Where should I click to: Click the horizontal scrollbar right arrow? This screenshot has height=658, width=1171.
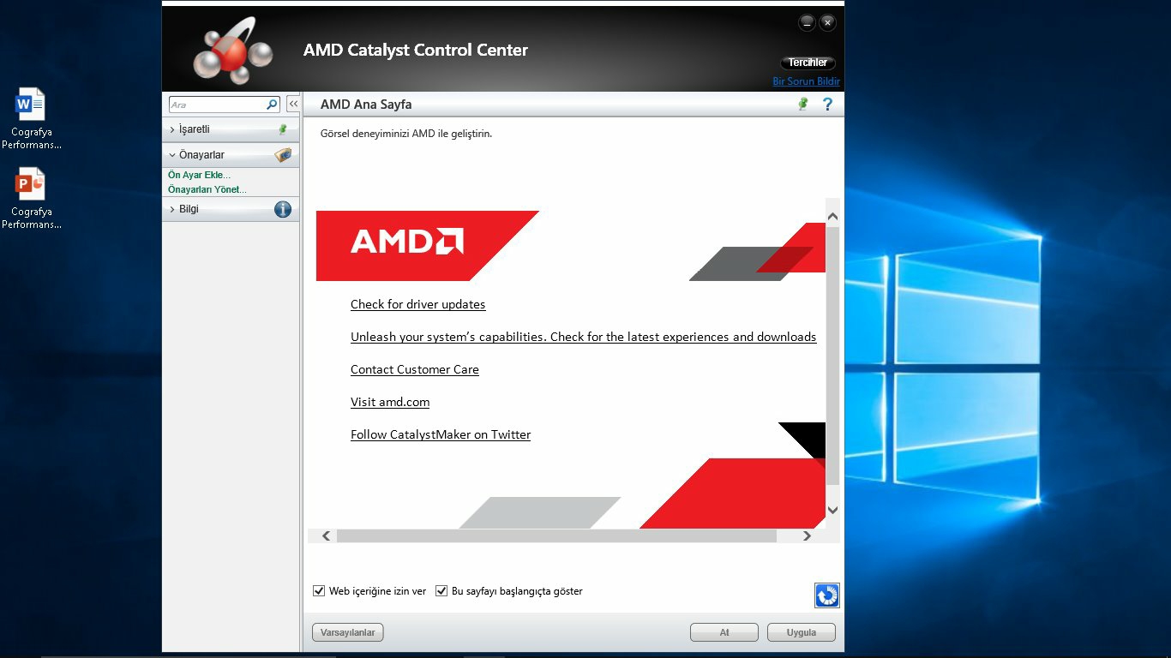click(x=807, y=535)
